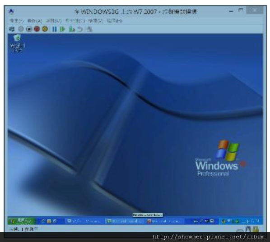The height and width of the screenshot is (242, 270).
Task: Click the green XP Start button
Action: (x=22, y=221)
